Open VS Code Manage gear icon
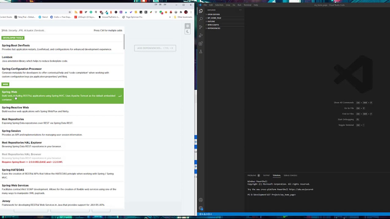The image size is (390, 219). tap(200, 208)
